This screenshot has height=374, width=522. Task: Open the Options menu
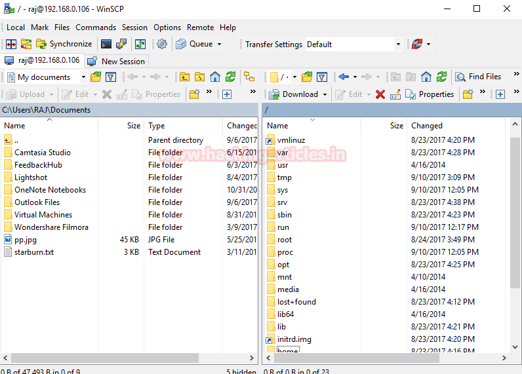(x=167, y=28)
